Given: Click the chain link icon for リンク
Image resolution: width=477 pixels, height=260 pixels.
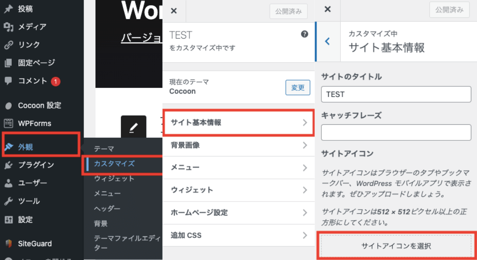Looking at the screenshot, I should (8, 45).
